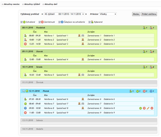Click the car icon in Návšteva 1 row
This screenshot has height=137, width=161.
click(x=83, y=36)
